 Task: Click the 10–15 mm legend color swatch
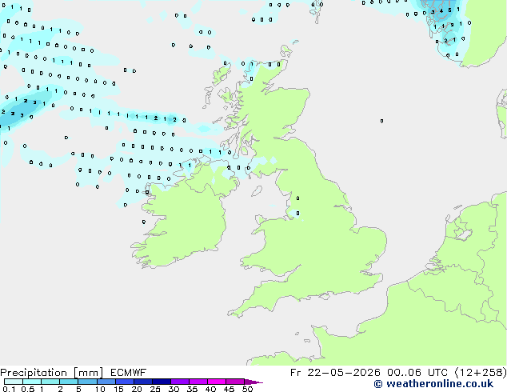[x=106, y=382]
